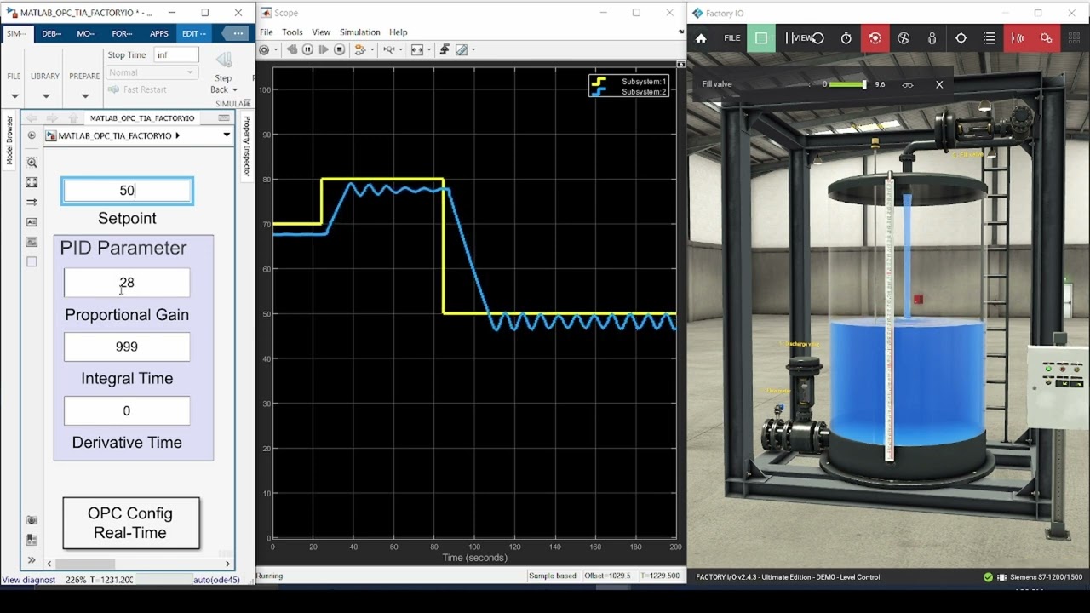Click the Simulink Fast Restart button
This screenshot has height=613, width=1090.
138,89
